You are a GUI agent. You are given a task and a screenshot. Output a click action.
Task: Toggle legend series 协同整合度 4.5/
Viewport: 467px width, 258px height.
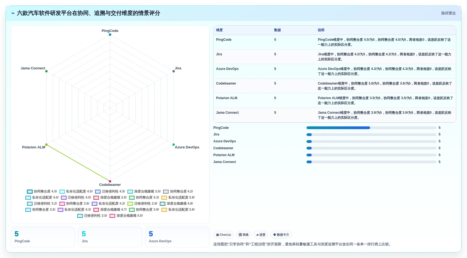tap(42, 191)
